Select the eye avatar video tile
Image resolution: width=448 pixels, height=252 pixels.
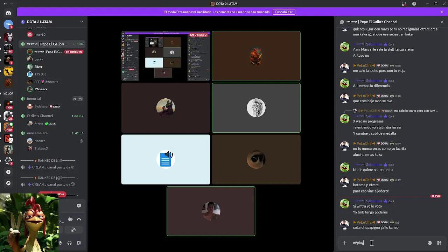[256, 160]
